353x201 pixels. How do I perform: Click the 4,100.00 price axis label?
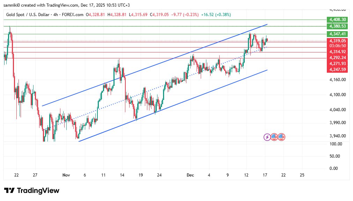pos(338,95)
